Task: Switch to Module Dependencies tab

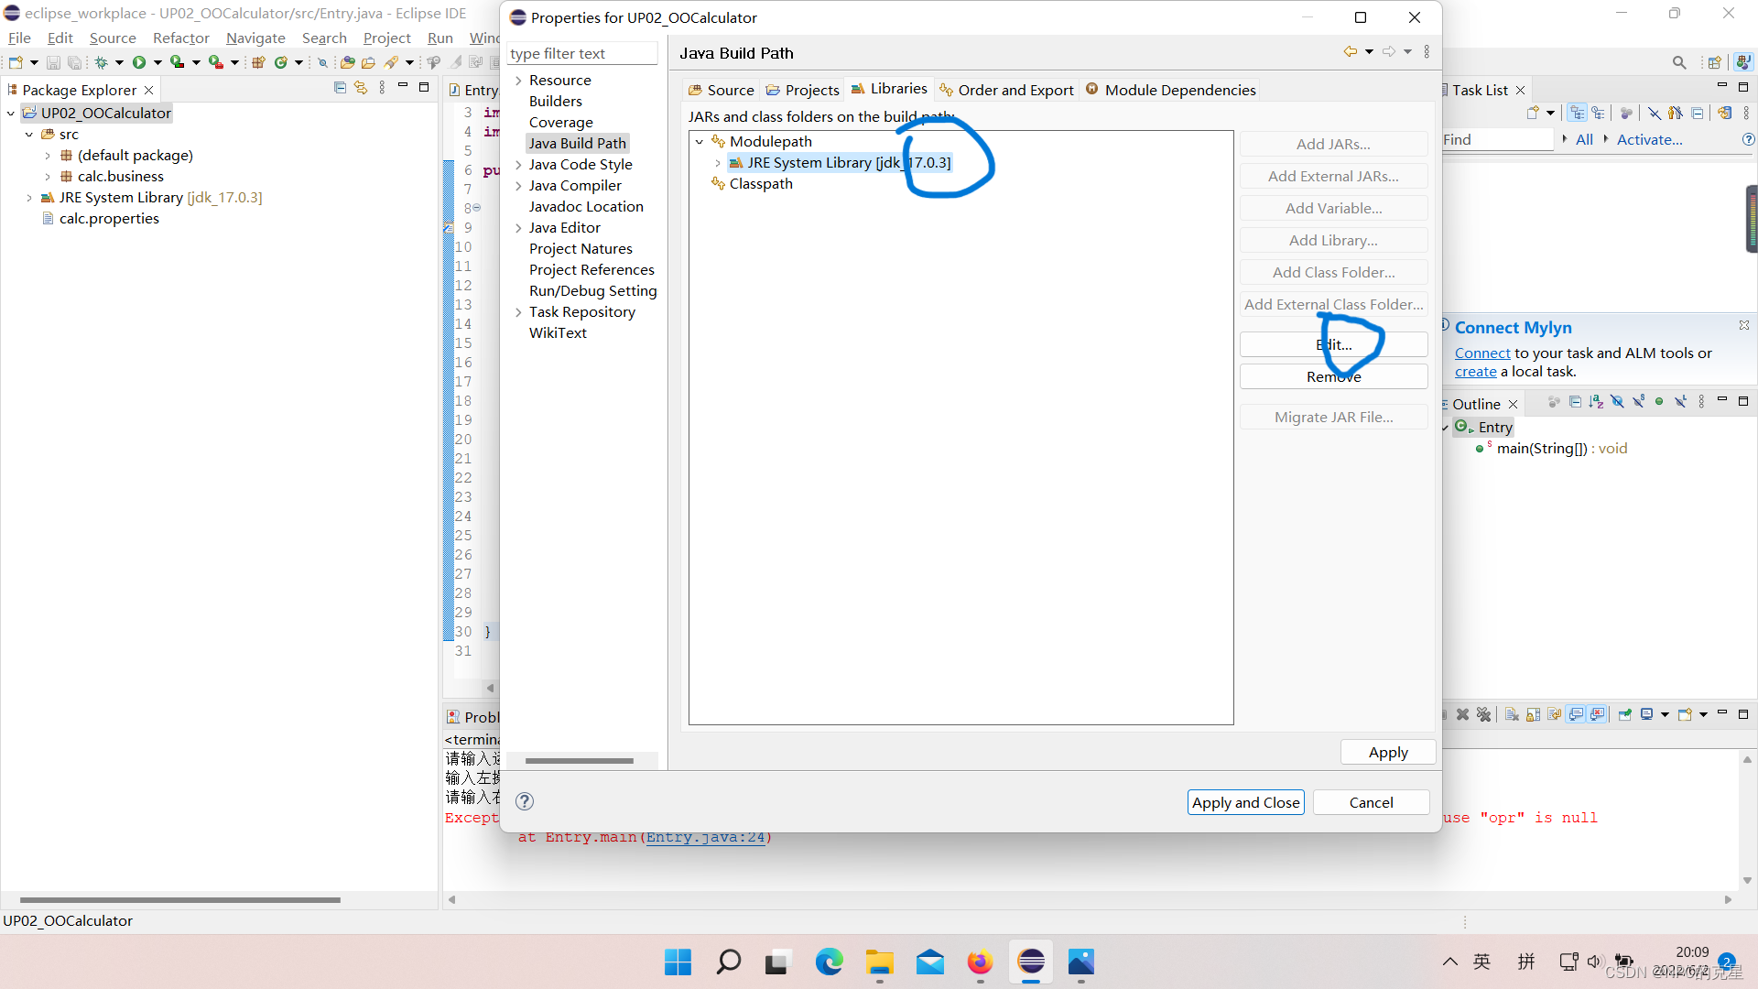Action: [1170, 90]
